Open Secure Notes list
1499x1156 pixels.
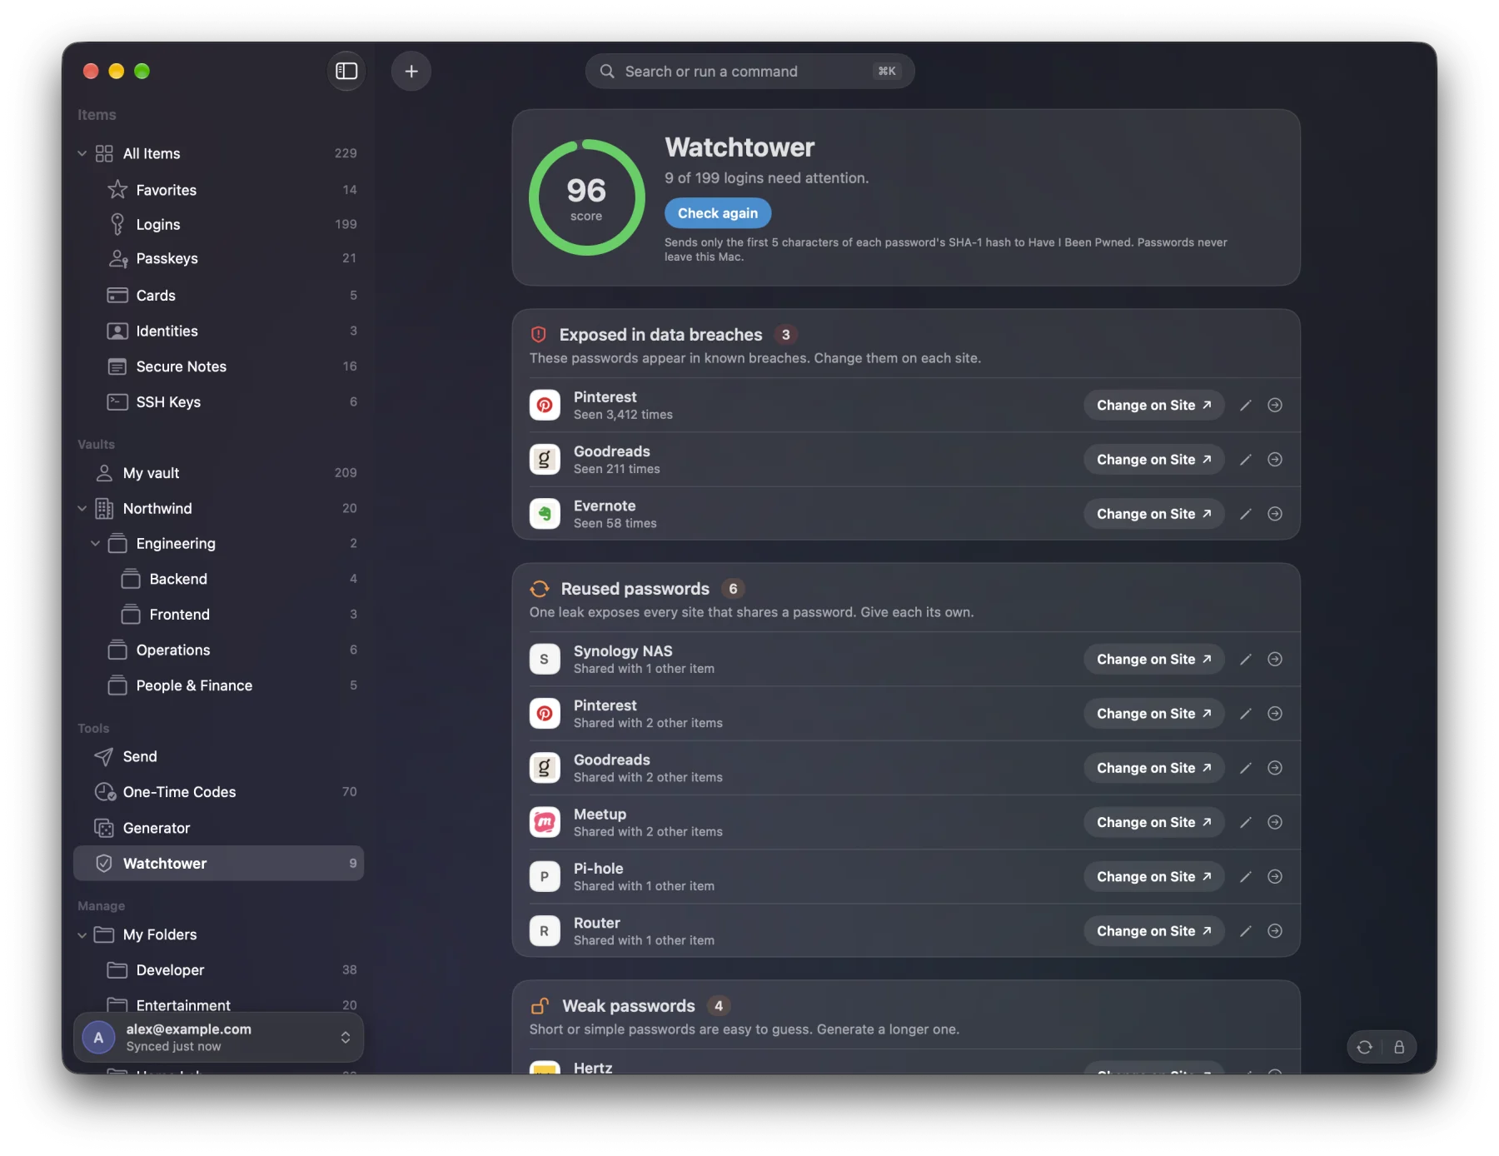click(x=219, y=366)
